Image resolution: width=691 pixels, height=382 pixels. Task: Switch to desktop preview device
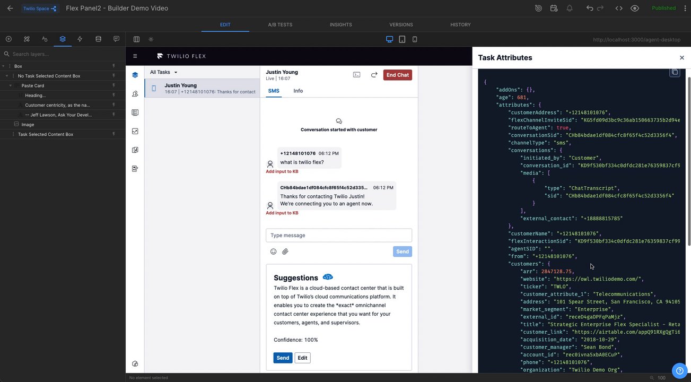tap(389, 39)
